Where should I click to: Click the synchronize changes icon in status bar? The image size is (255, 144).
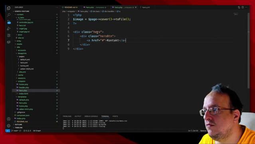tap(20, 131)
